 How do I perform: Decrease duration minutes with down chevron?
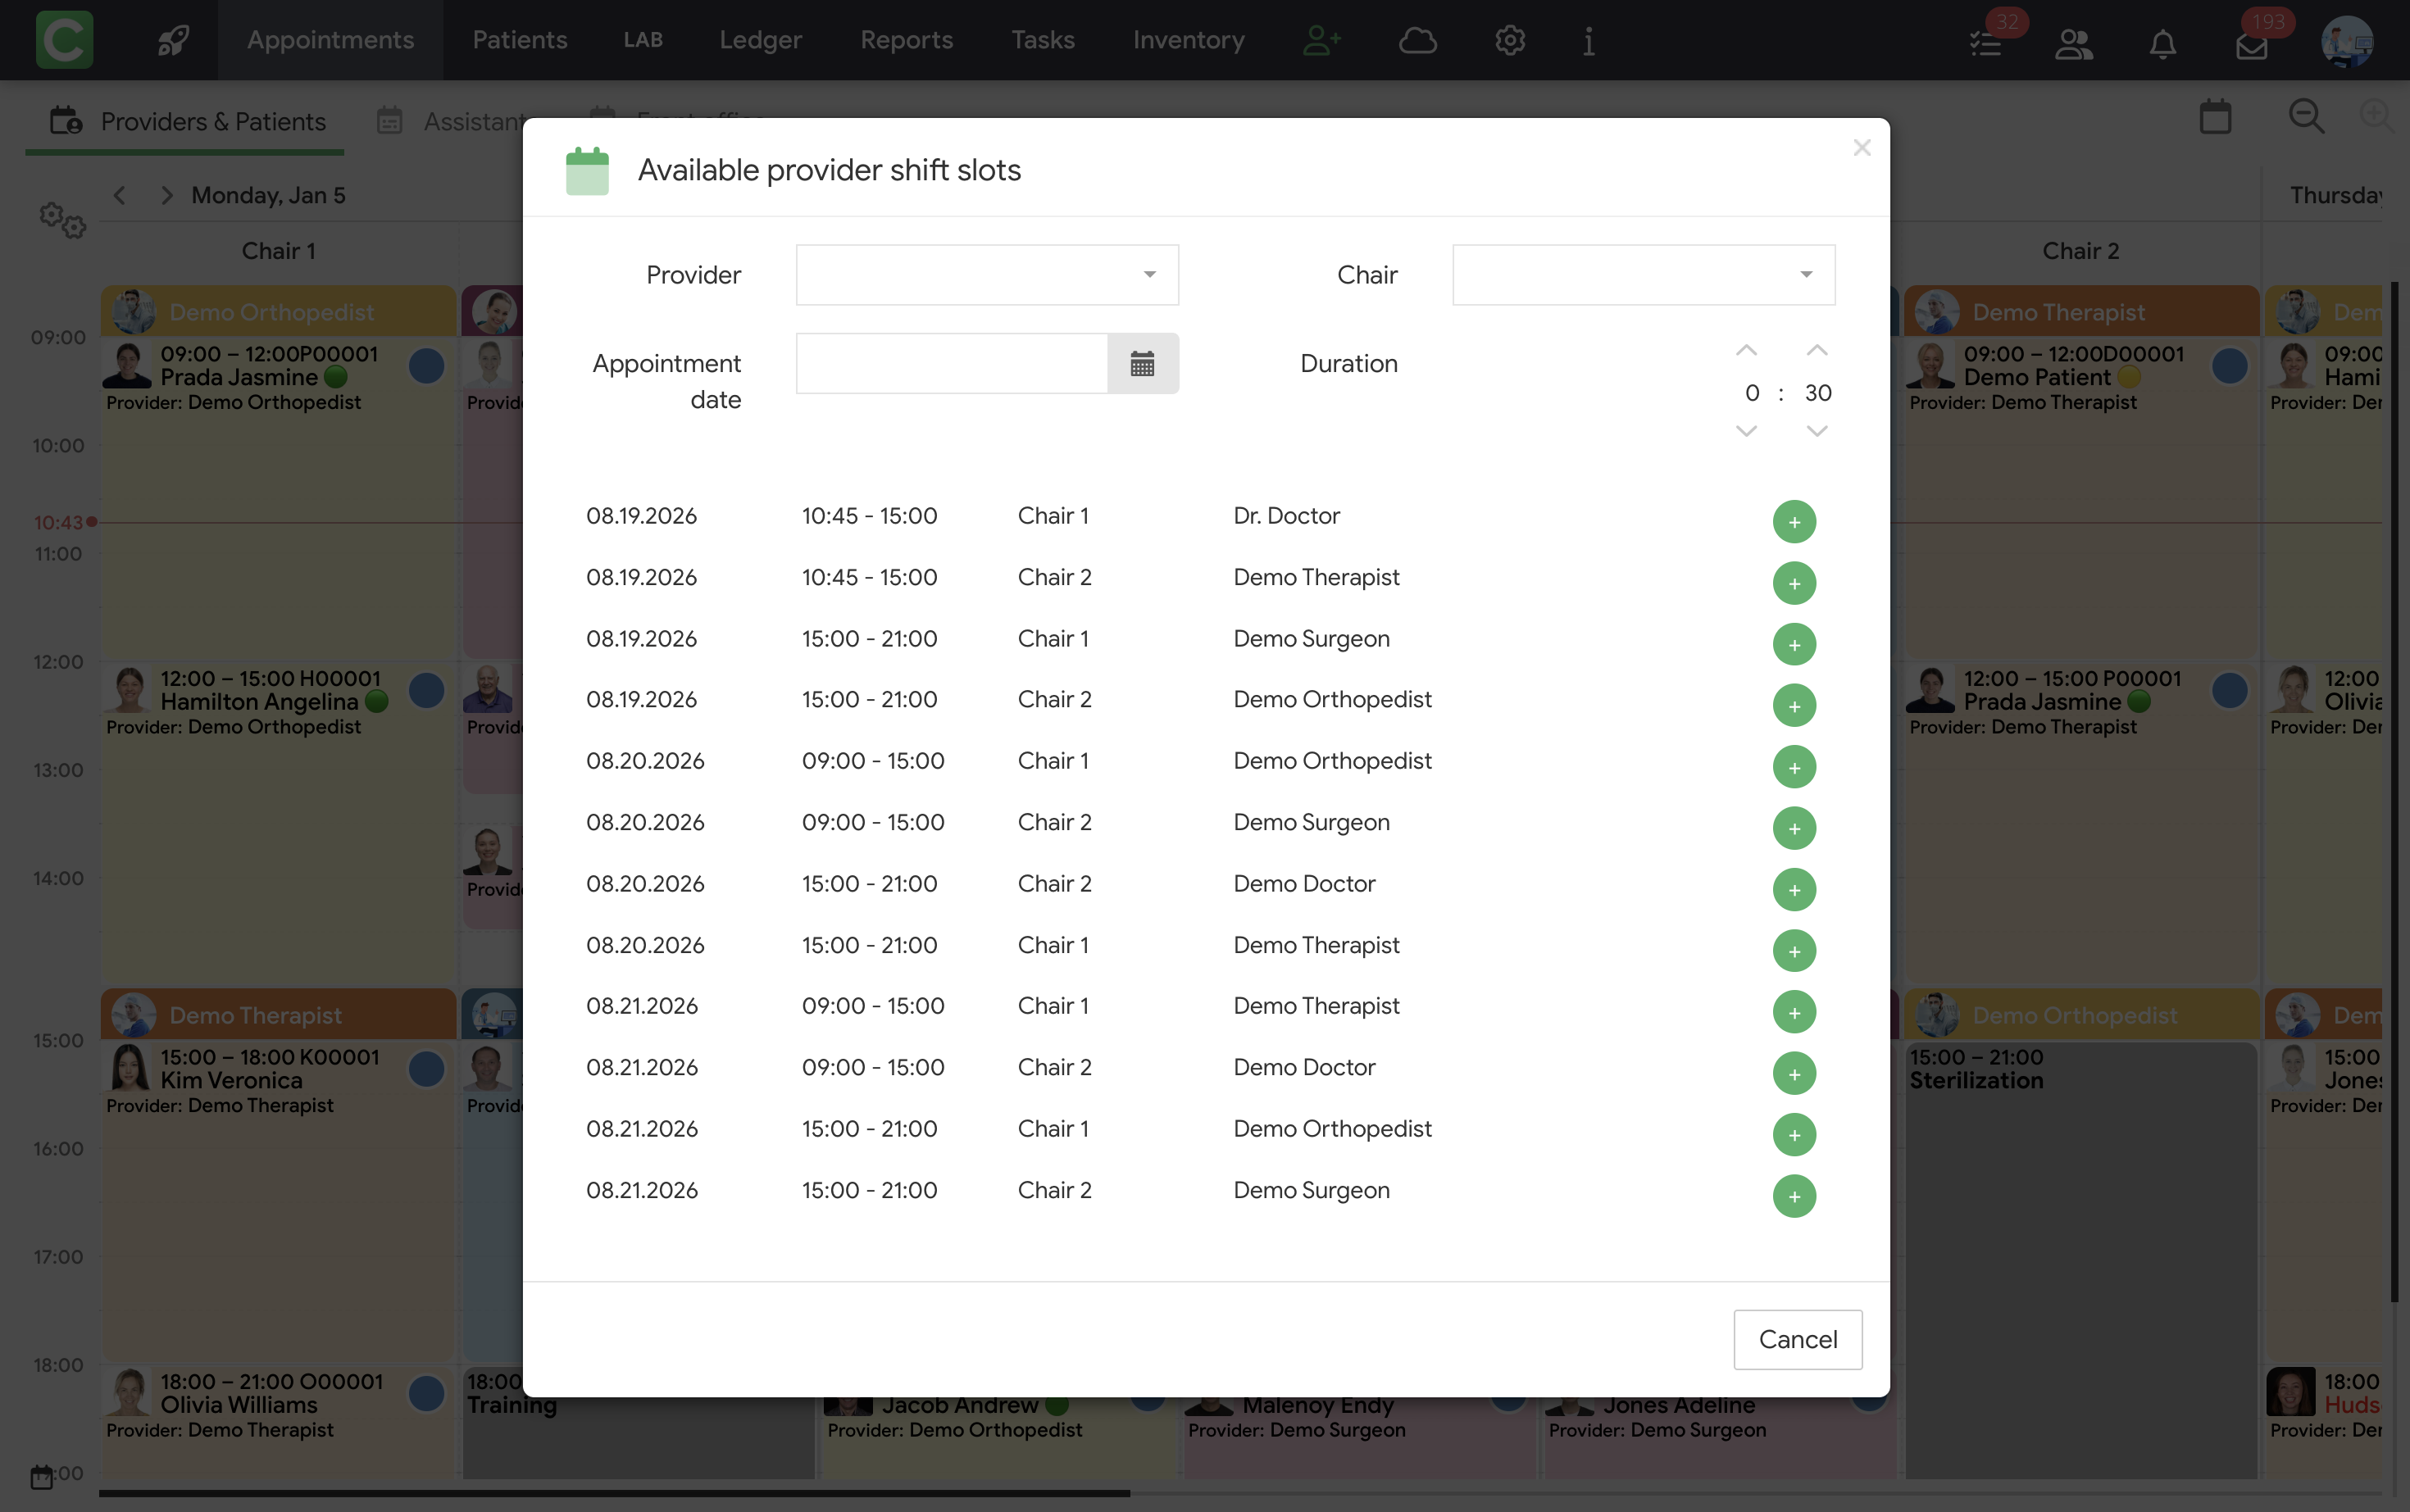click(x=1817, y=431)
